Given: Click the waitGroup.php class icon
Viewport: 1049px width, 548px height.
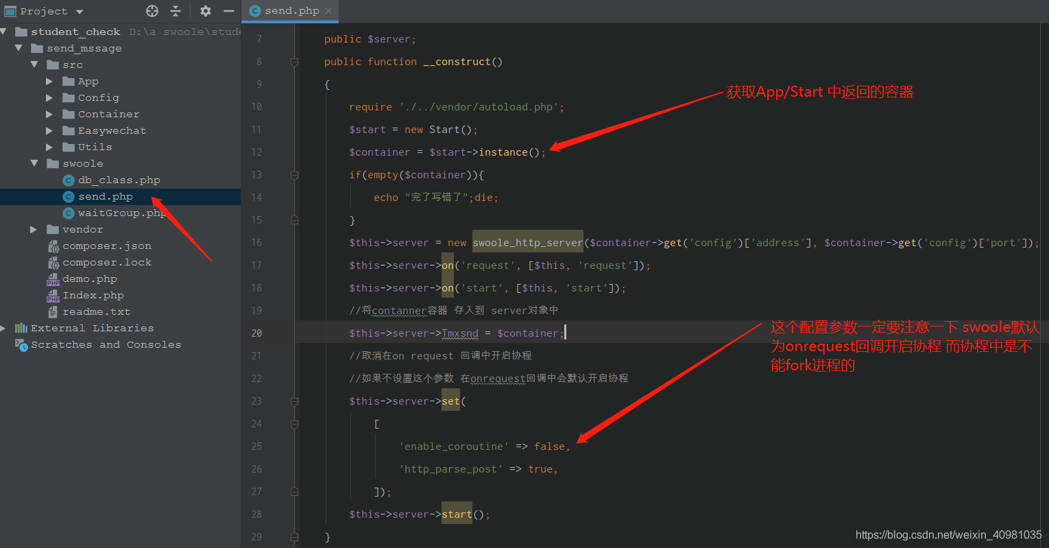Looking at the screenshot, I should [69, 213].
